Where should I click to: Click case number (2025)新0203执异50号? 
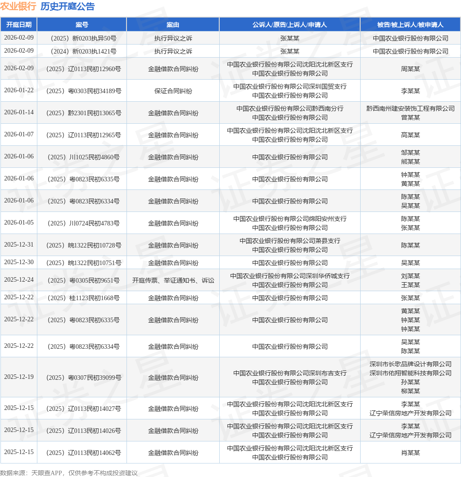tap(82, 38)
